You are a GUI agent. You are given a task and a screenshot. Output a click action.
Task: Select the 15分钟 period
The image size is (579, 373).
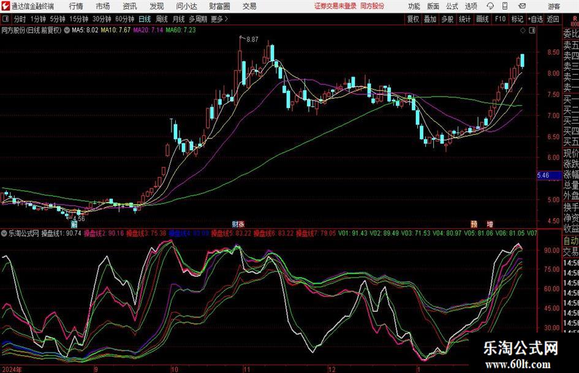click(79, 19)
